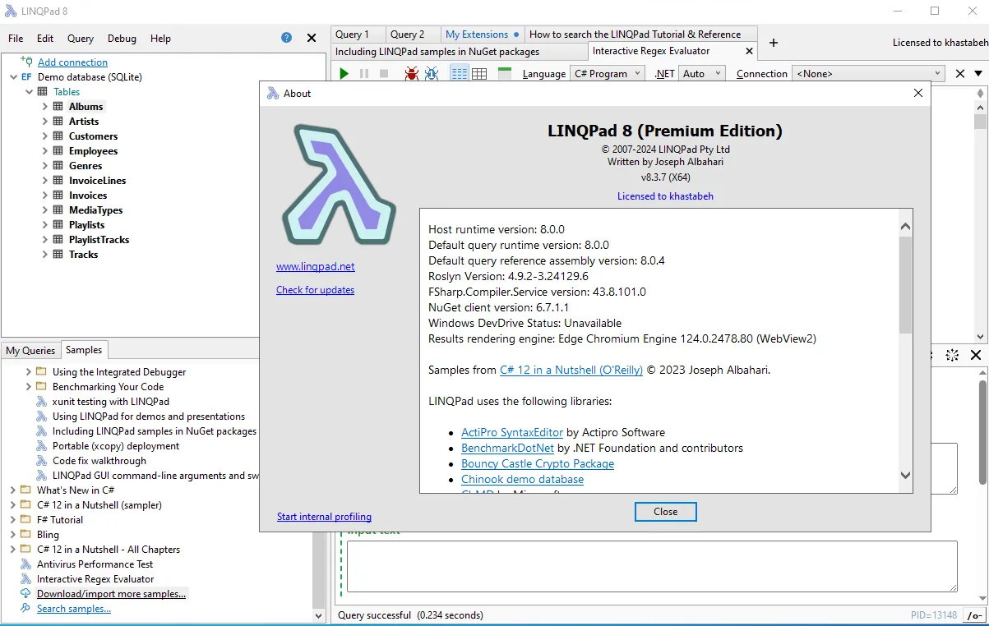Click the Stop query square button
This screenshot has height=626, width=989.
(384, 74)
